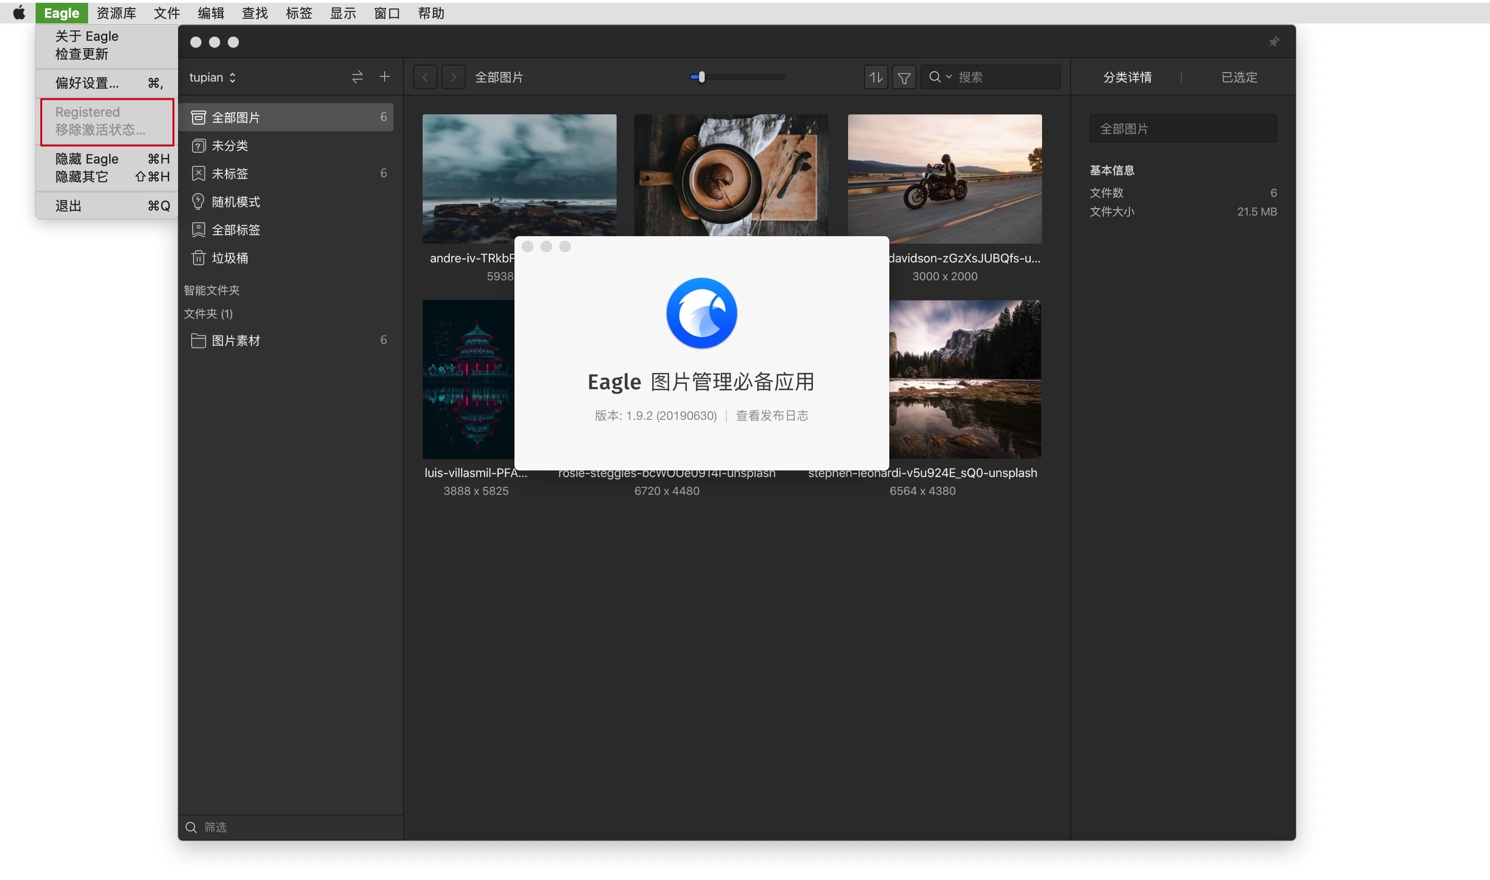Screen dimensions: 1490x880
Task: Click the 筛选 filter field at bottom
Action: pos(215,827)
